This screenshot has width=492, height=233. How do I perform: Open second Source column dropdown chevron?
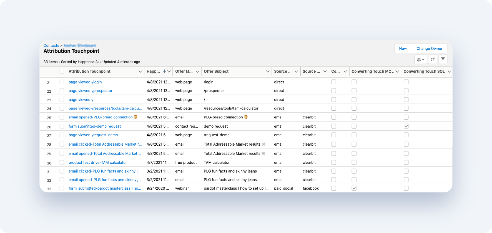pyautogui.click(x=325, y=71)
